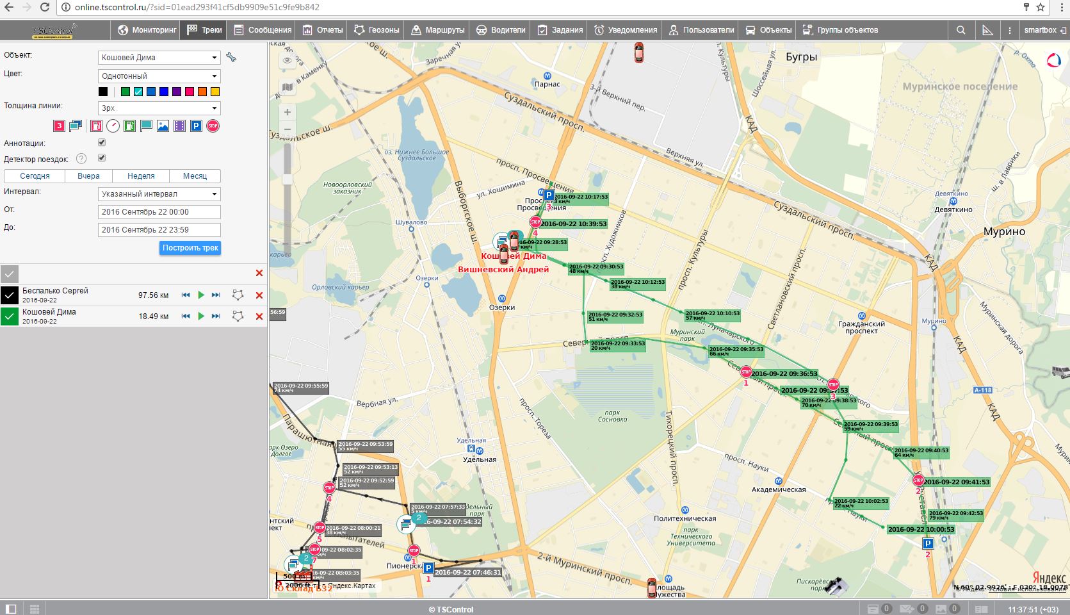Click the Построить трек button
The width and height of the screenshot is (1070, 615).
190,248
